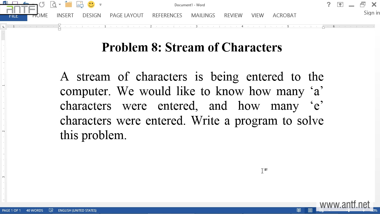
Task: Click the tab selector at ruler's left
Action: [x=3, y=27]
